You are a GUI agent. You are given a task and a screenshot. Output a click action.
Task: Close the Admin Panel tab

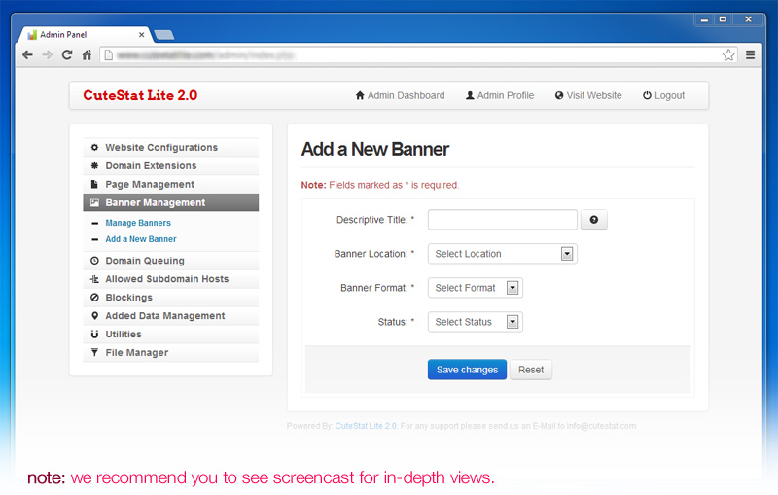pos(141,35)
